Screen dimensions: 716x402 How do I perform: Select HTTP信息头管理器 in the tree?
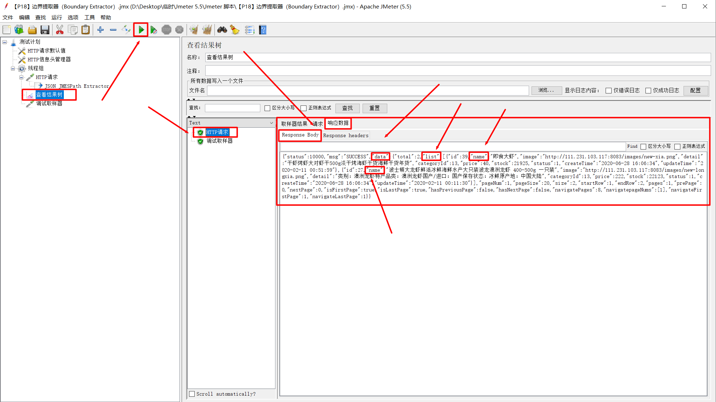pyautogui.click(x=49, y=59)
